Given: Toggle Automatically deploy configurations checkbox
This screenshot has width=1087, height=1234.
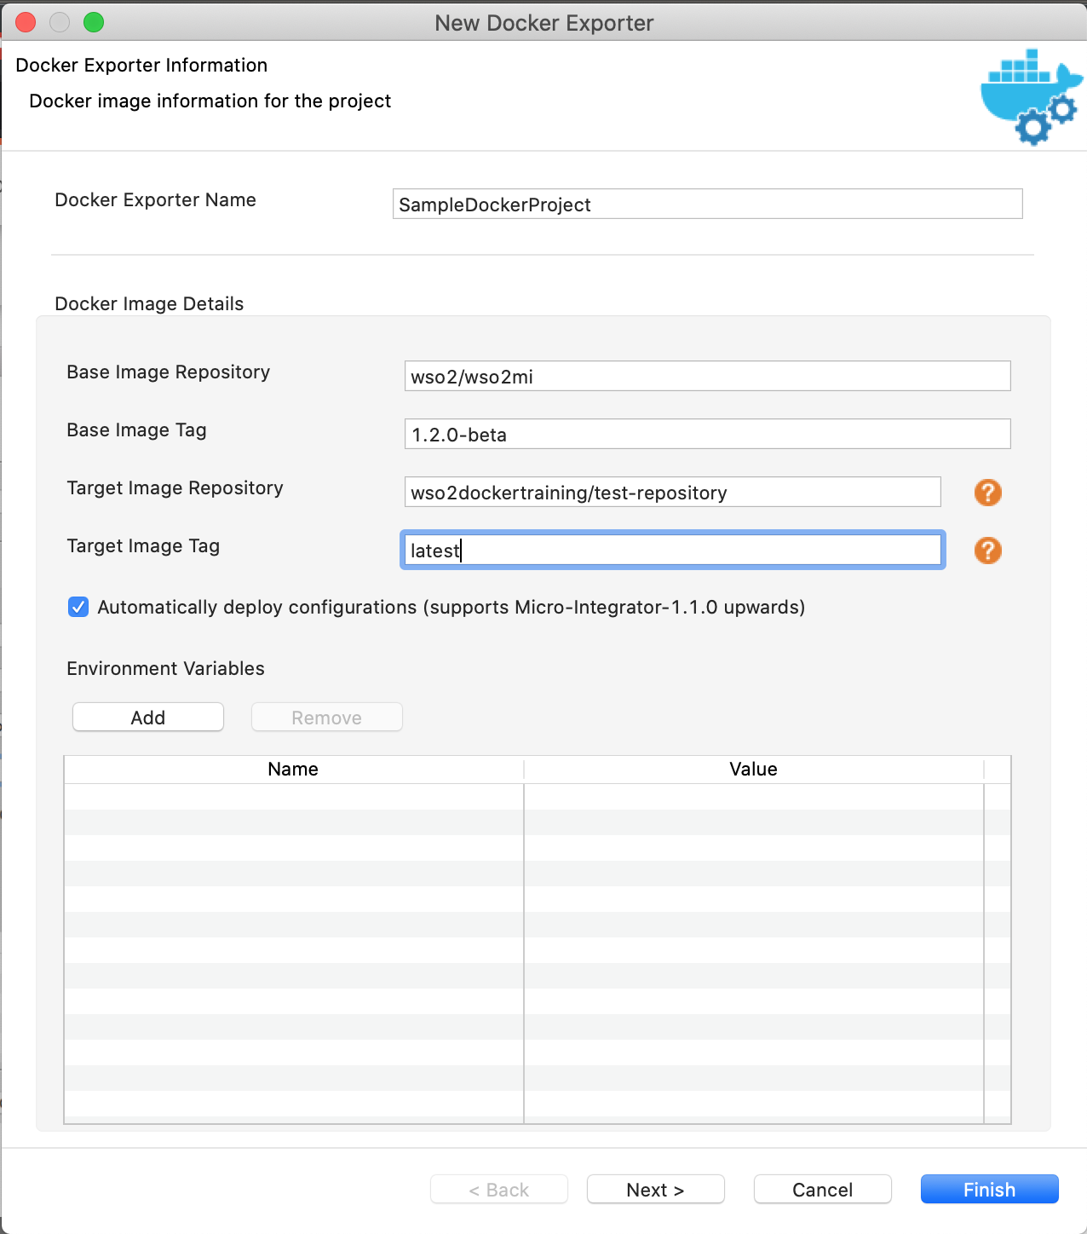Looking at the screenshot, I should [x=78, y=607].
